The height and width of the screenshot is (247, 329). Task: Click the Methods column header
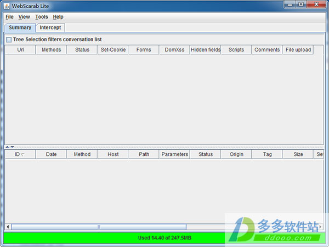pos(51,50)
